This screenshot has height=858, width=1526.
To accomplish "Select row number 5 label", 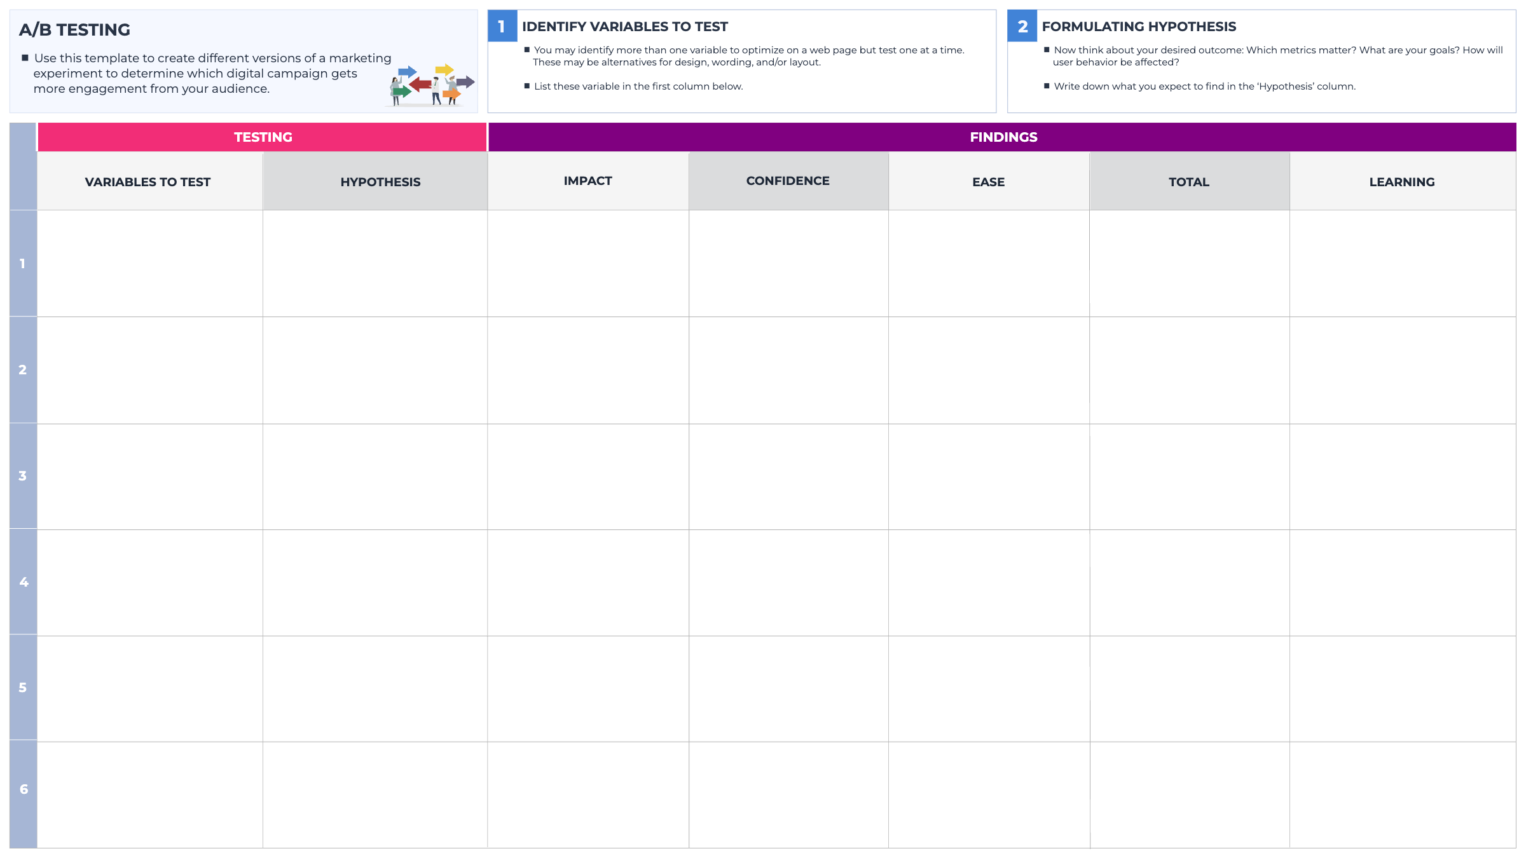I will (23, 688).
